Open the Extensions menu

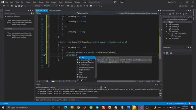click(x=69, y=2)
